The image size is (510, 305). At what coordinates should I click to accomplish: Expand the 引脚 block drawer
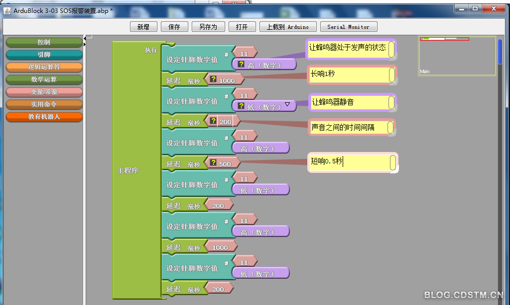(x=44, y=55)
